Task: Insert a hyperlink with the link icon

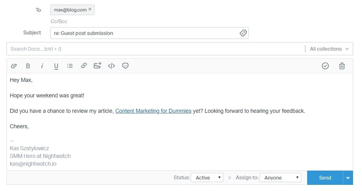Action: pos(84,66)
